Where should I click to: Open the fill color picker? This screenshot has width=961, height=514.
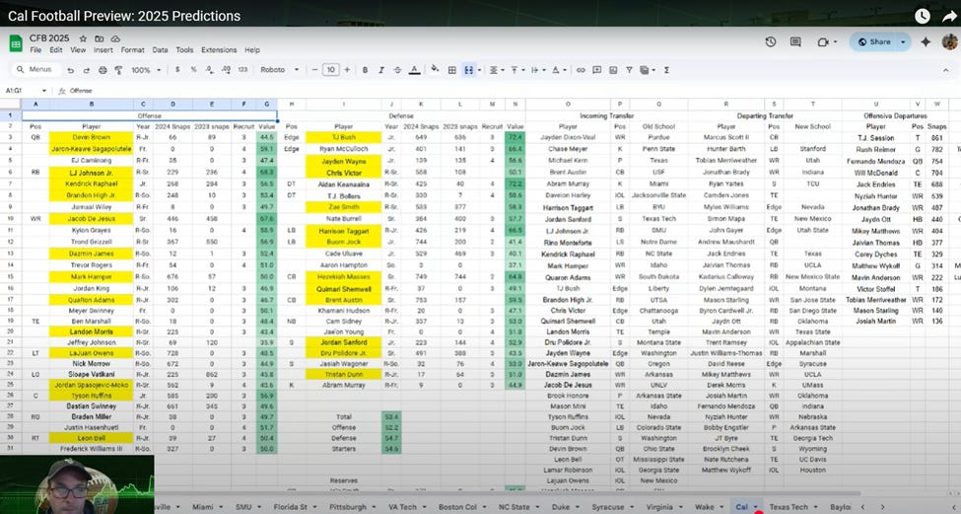tap(435, 69)
